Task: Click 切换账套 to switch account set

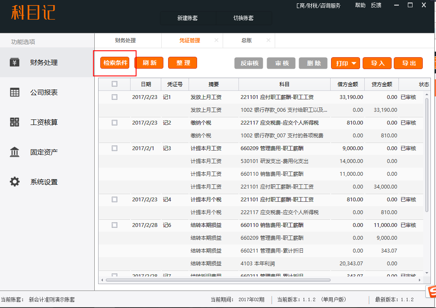Action: point(244,18)
